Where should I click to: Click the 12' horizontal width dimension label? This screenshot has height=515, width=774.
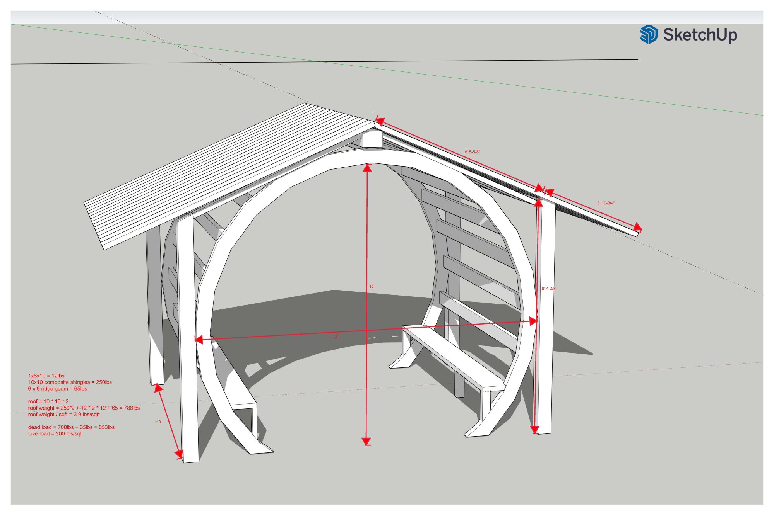pyautogui.click(x=335, y=337)
